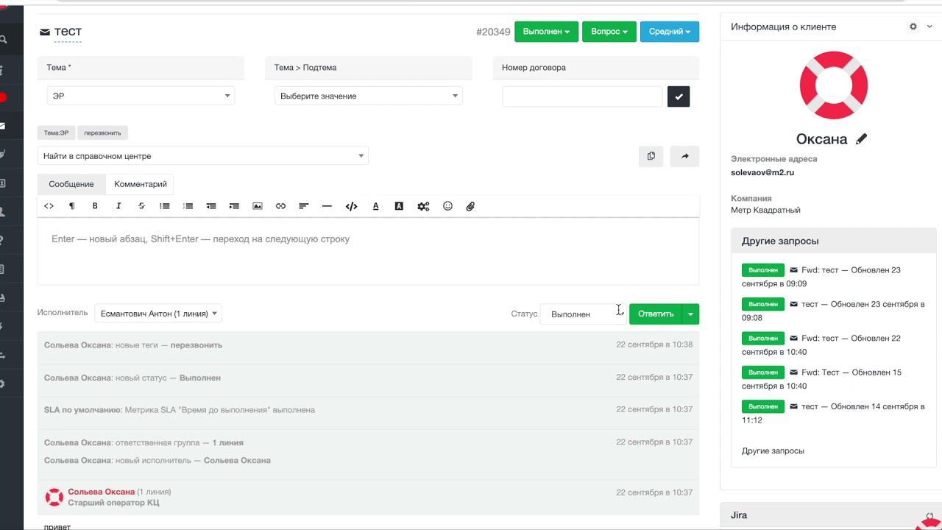Click the email solevaov@m2.ru
Viewport: 942px width, 530px height.
coord(762,172)
